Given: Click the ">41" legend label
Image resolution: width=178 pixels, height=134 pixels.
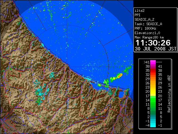Looking at the screenshot, I should coord(147,62).
